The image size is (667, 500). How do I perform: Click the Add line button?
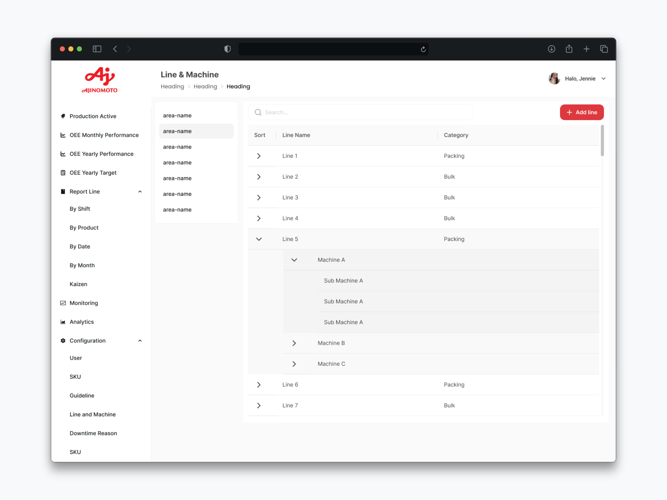click(582, 112)
